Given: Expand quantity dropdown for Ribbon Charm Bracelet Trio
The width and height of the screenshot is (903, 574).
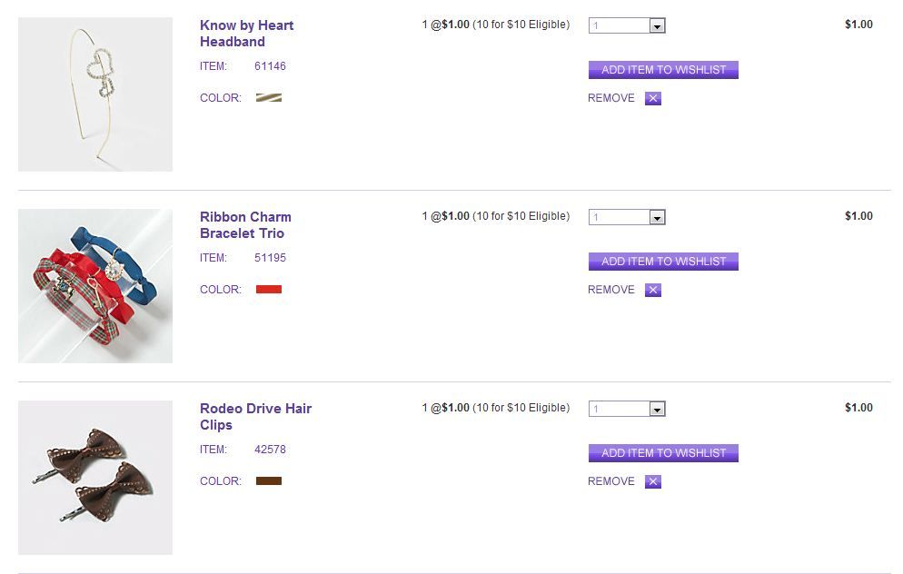Looking at the screenshot, I should pos(627,218).
